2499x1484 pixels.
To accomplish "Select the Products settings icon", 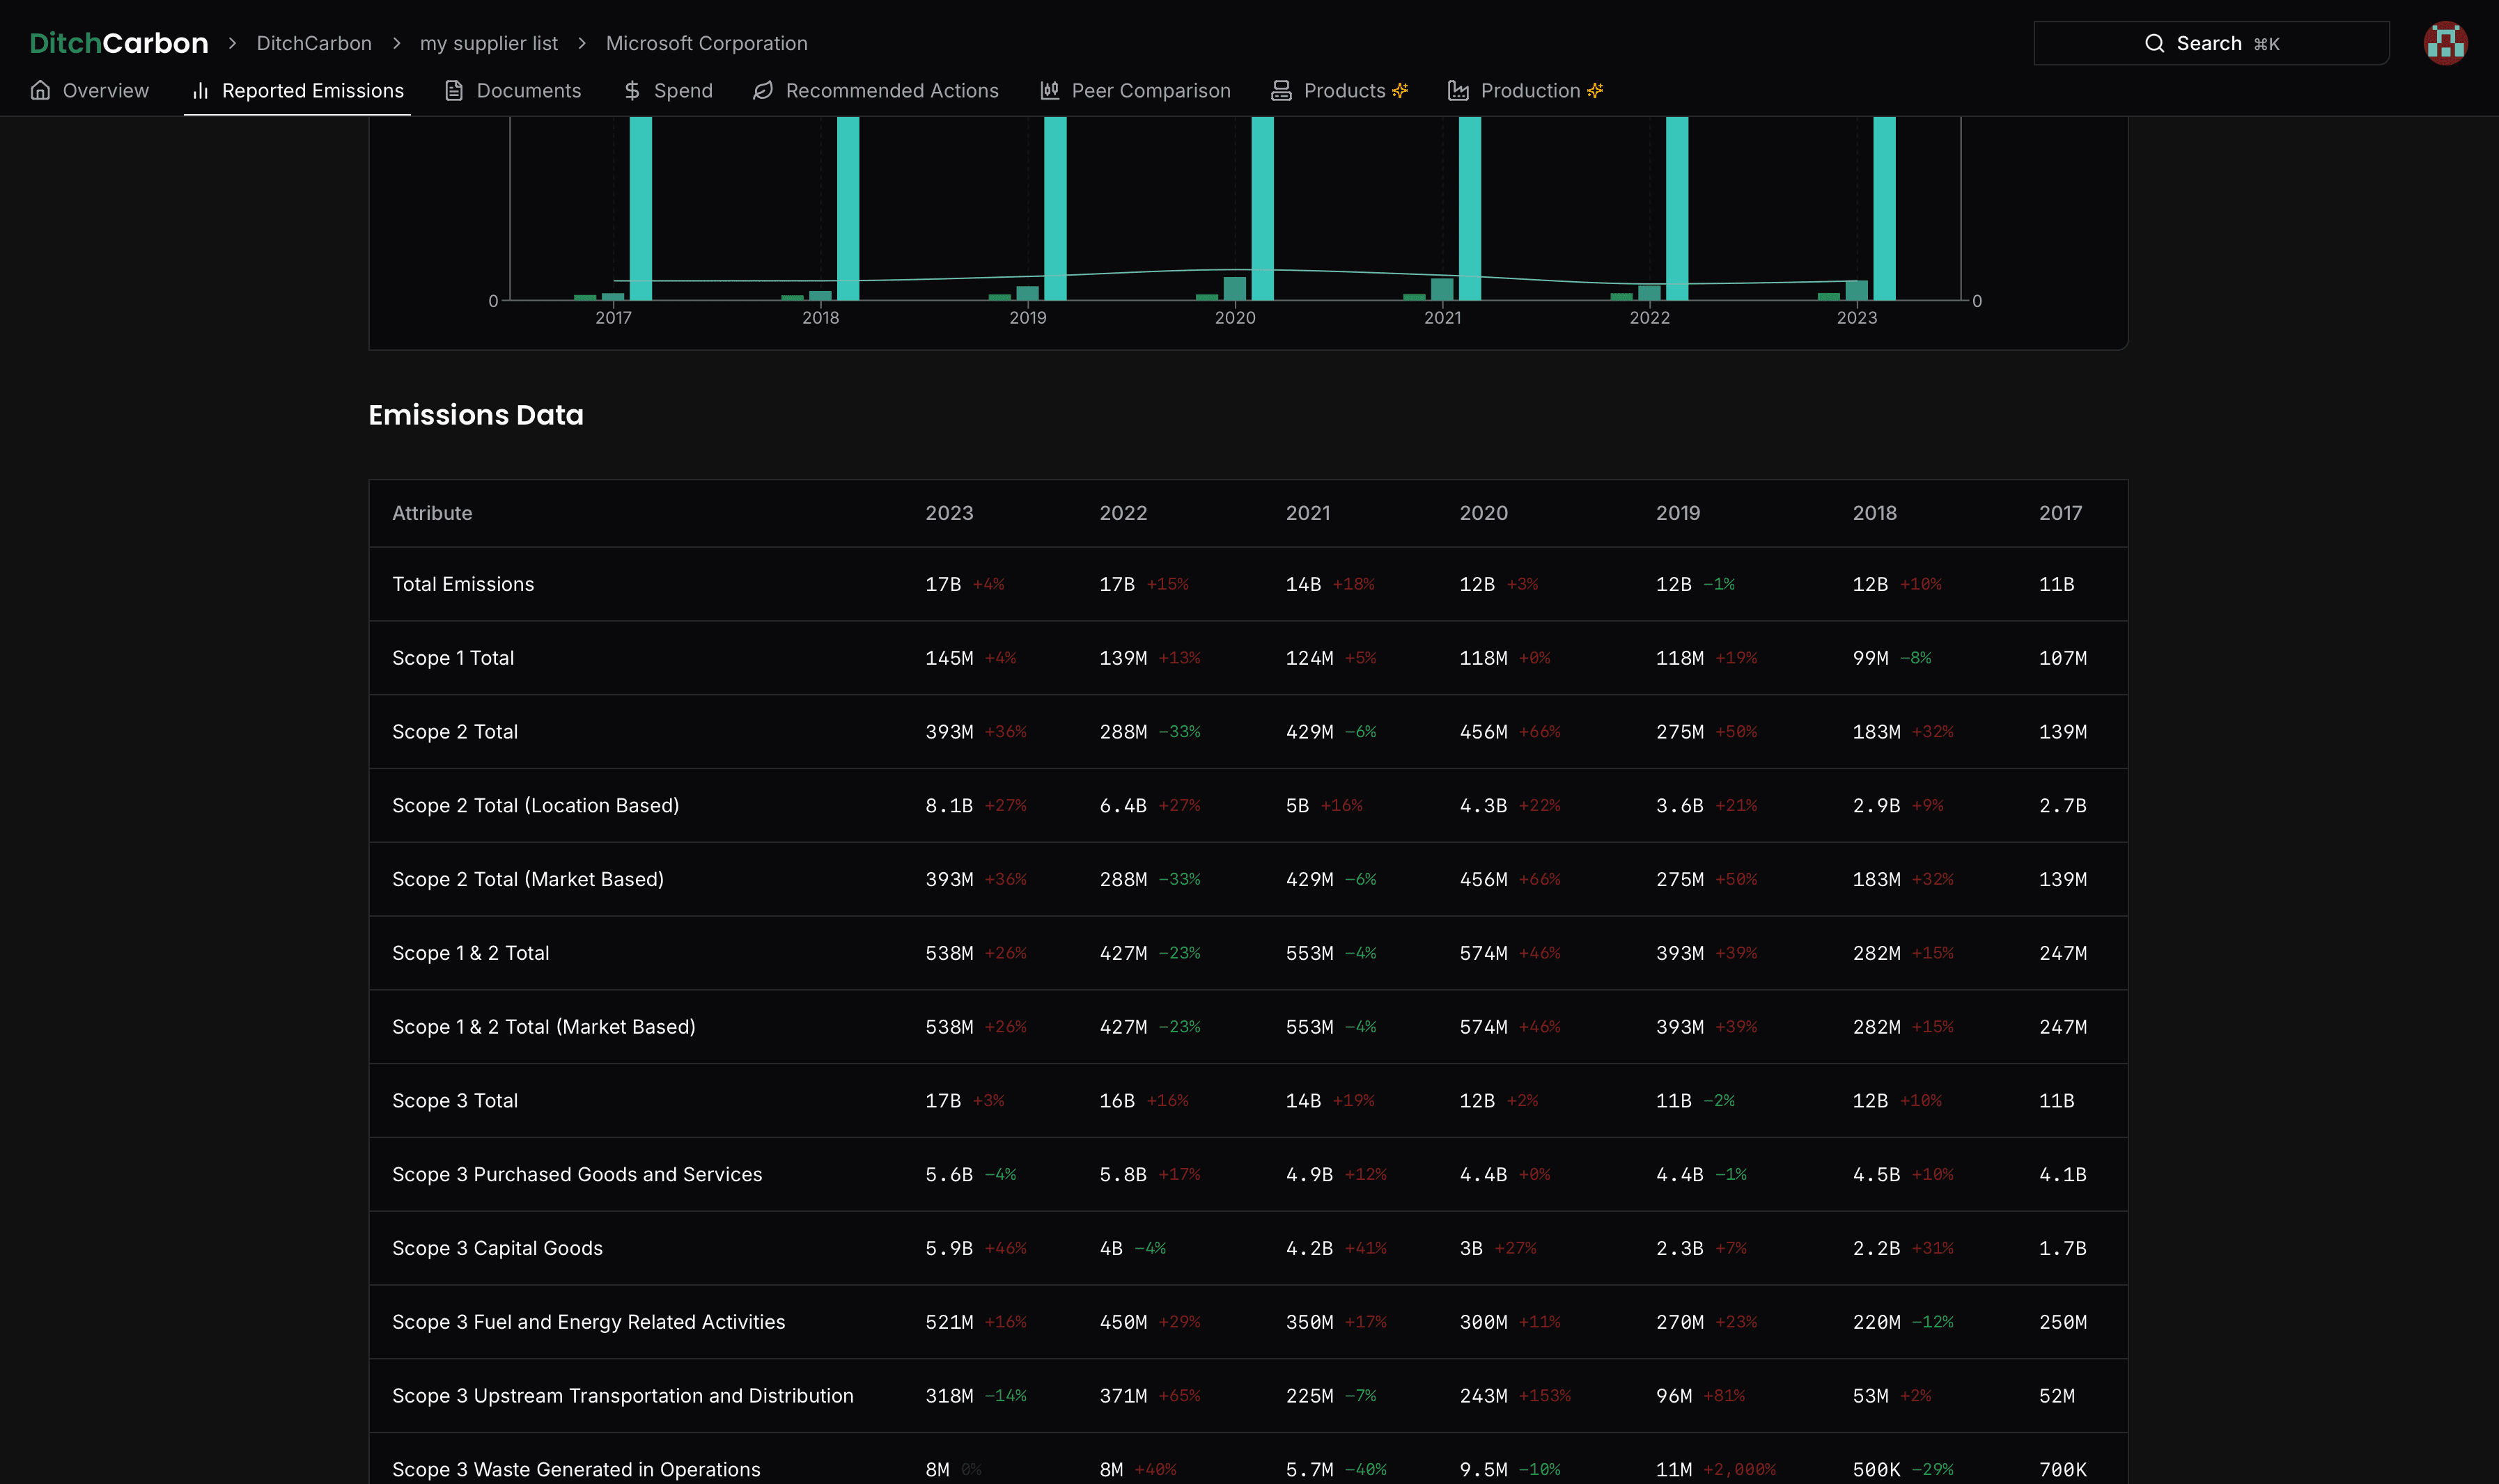I will [1401, 90].
